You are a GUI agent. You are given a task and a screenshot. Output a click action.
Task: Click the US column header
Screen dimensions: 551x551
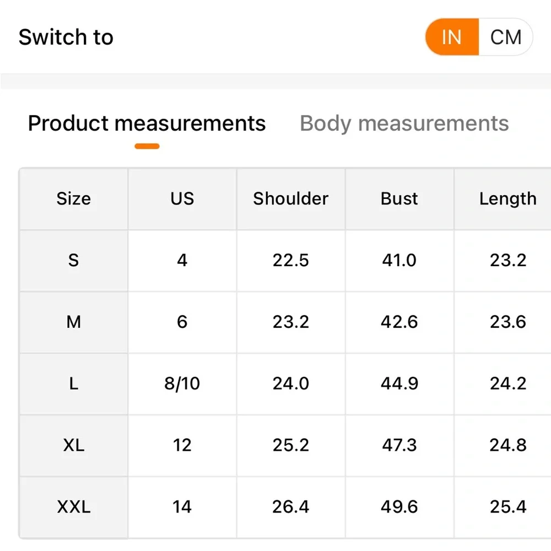(x=182, y=199)
